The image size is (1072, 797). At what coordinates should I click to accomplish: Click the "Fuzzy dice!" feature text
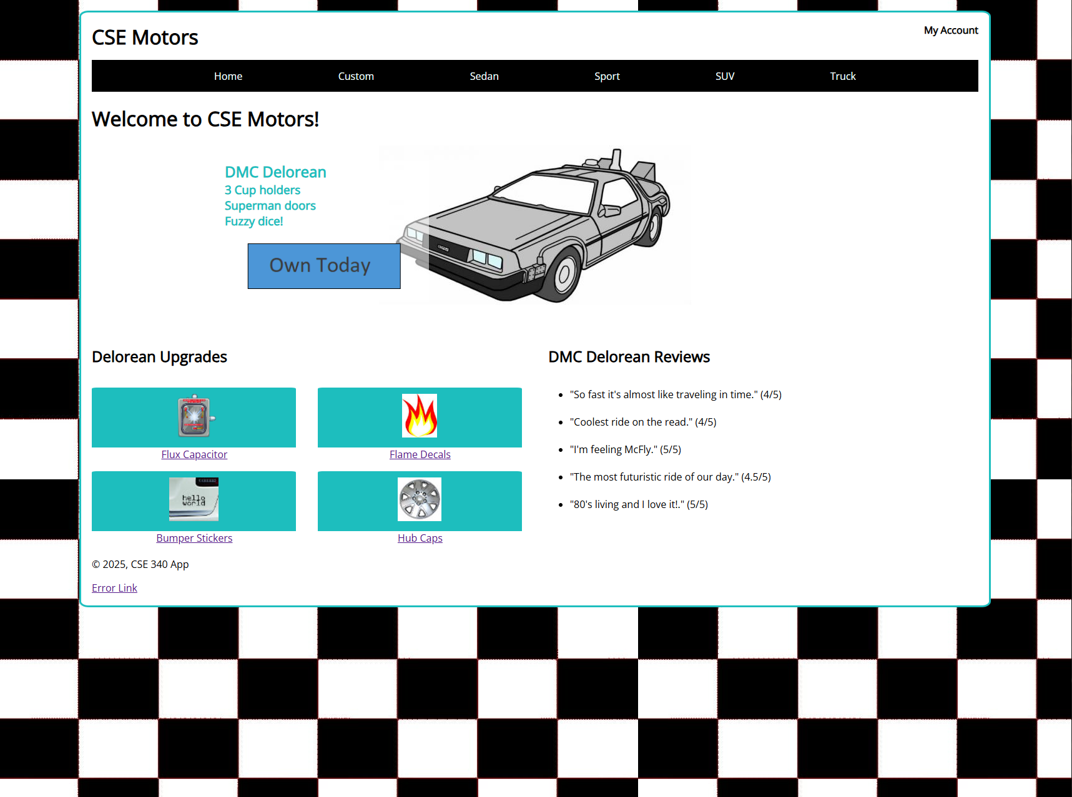[253, 221]
